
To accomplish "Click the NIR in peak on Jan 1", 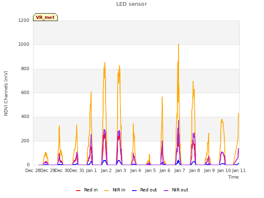I will pos(91,92).
